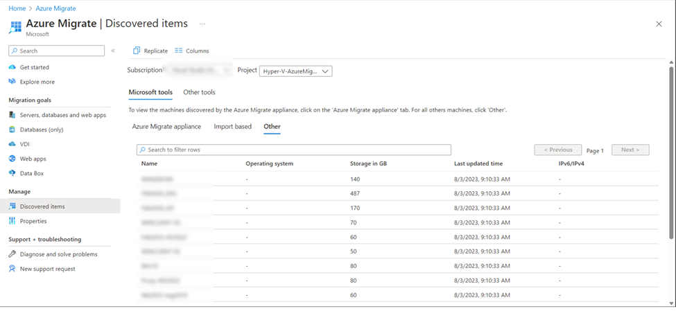Click the Name column header

click(149, 163)
